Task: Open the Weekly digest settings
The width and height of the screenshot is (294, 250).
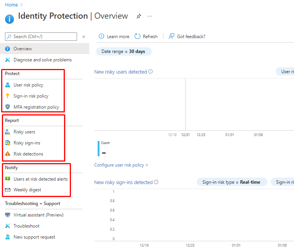Action: coord(27,190)
